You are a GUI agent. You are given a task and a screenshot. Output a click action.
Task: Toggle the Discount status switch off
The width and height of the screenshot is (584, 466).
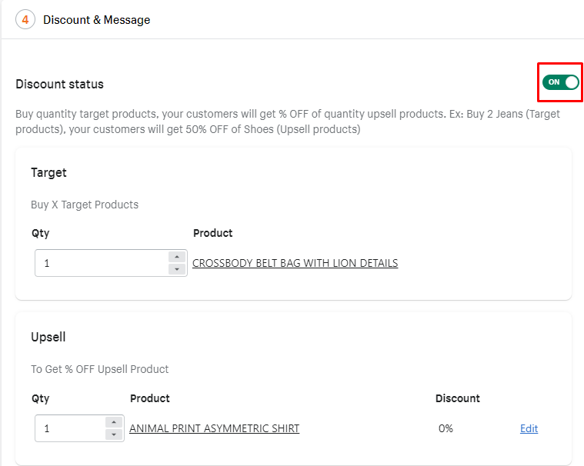[x=560, y=82]
